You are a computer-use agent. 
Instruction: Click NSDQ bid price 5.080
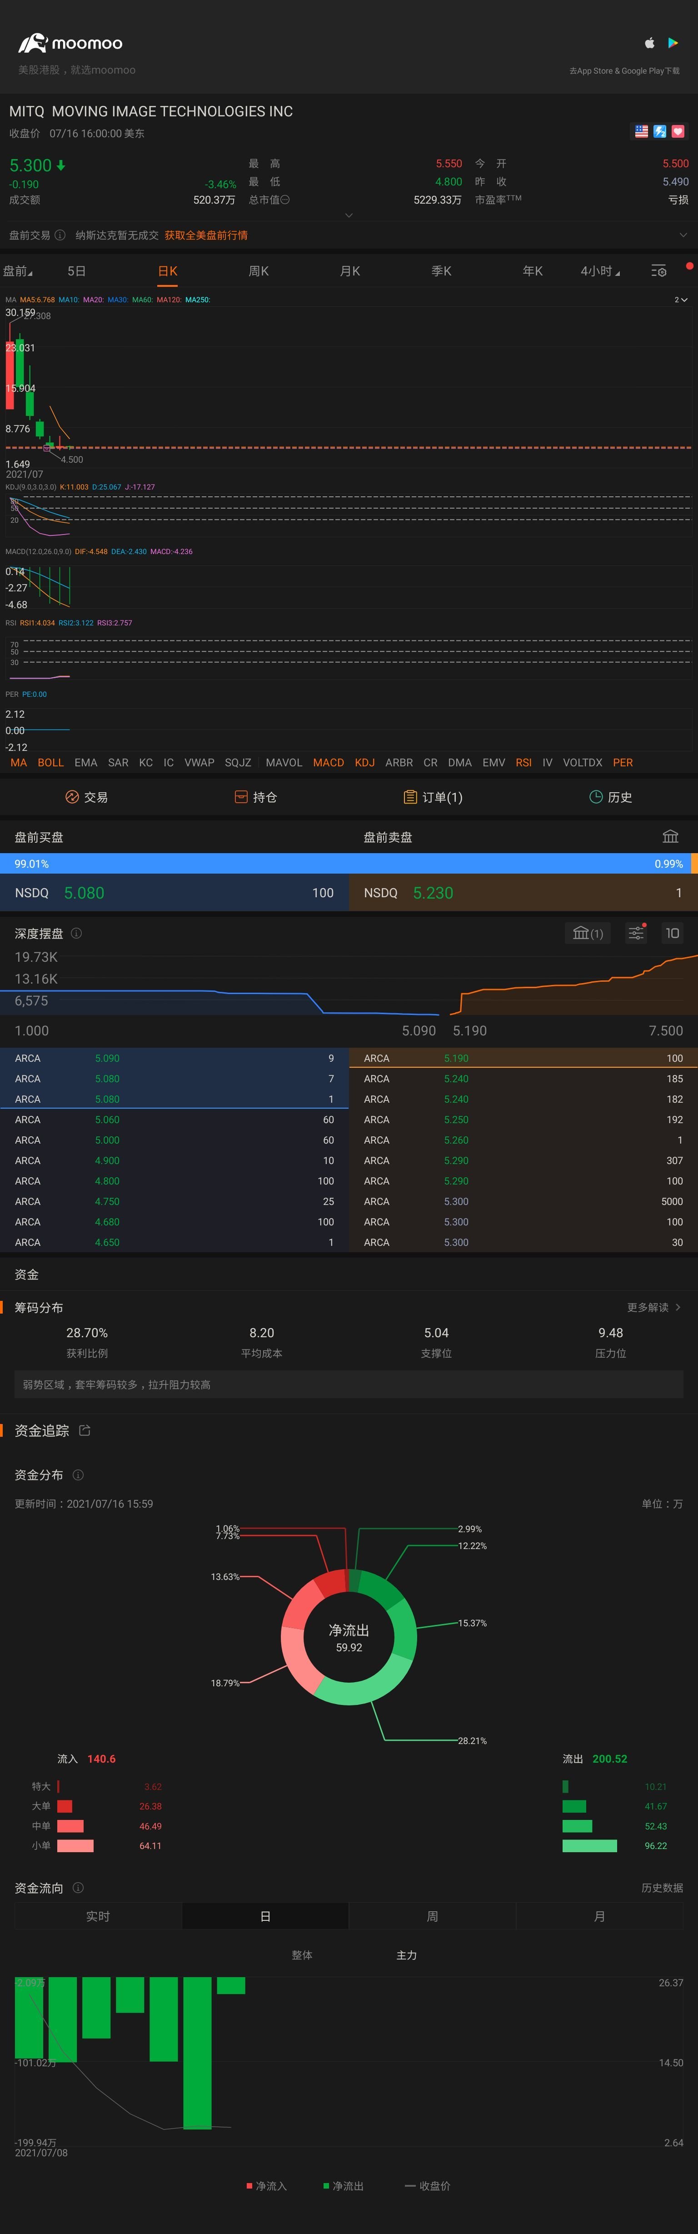pyautogui.click(x=84, y=892)
